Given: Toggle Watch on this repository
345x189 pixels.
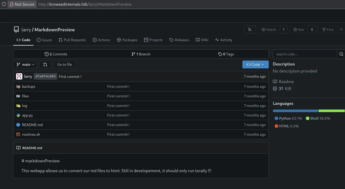Looking at the screenshot, I should (x=269, y=30).
